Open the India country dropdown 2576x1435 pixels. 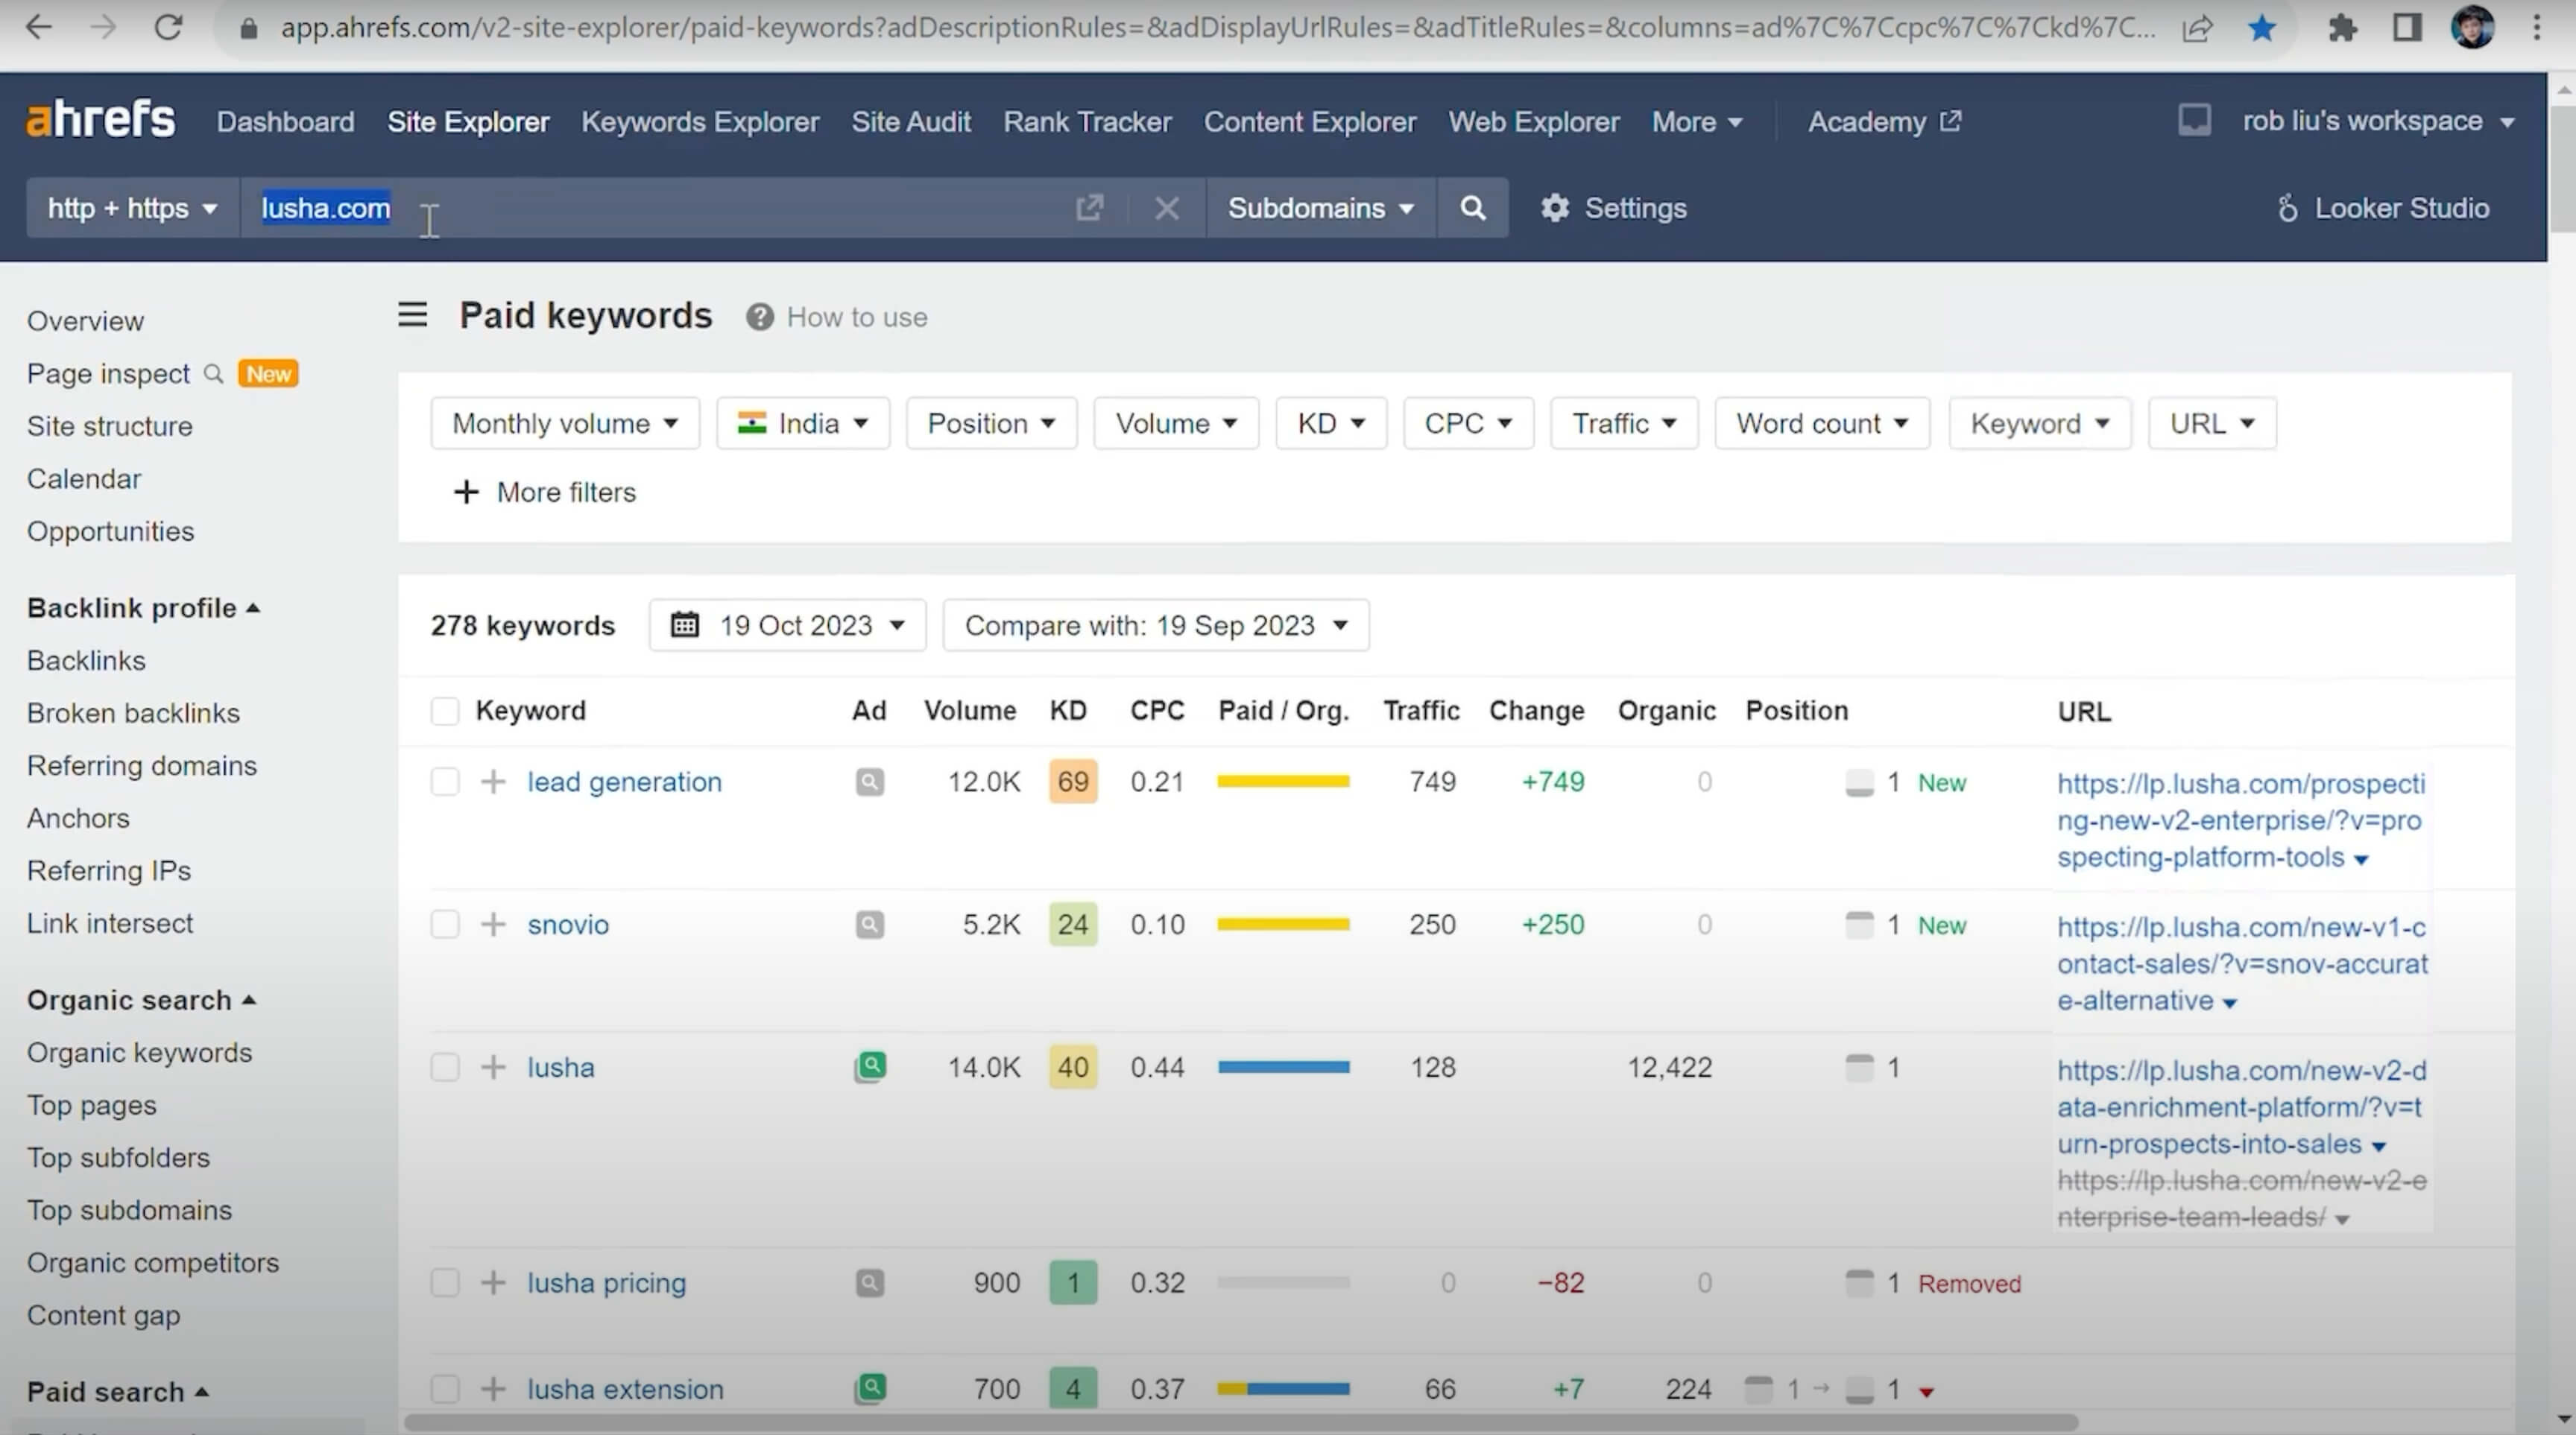[802, 424]
